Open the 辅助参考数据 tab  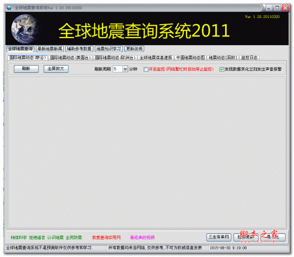click(x=79, y=49)
